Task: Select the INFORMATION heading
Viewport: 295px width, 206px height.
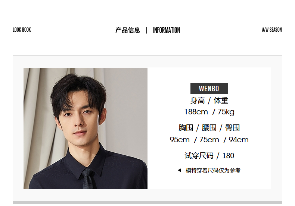Action: pos(167,30)
